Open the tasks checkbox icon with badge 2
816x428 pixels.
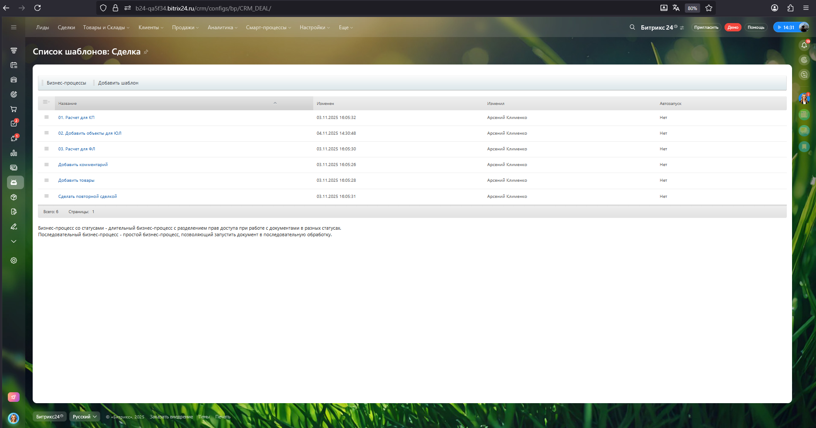click(x=14, y=123)
